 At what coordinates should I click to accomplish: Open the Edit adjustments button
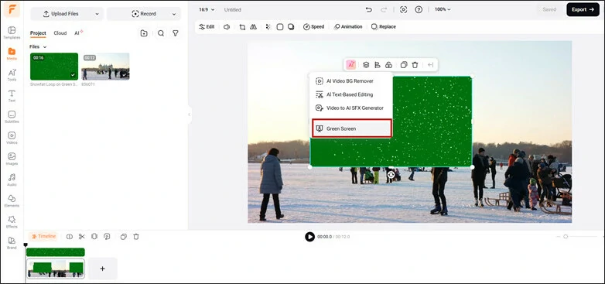click(207, 26)
